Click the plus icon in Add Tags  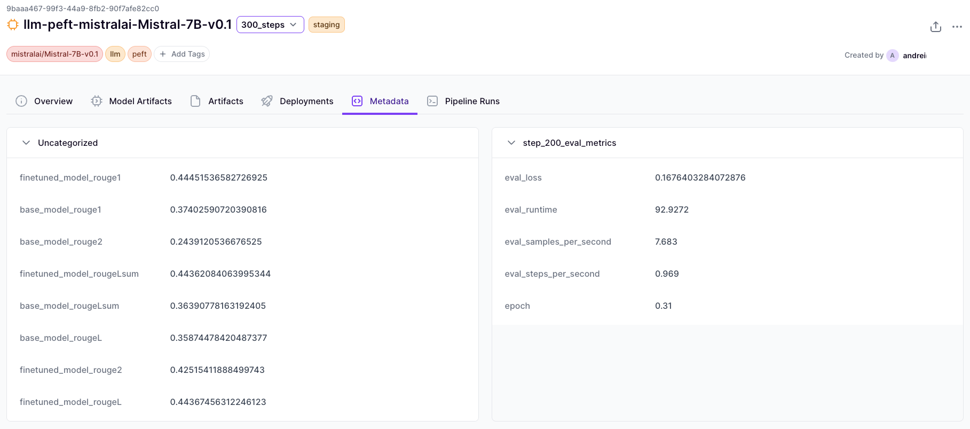[163, 54]
